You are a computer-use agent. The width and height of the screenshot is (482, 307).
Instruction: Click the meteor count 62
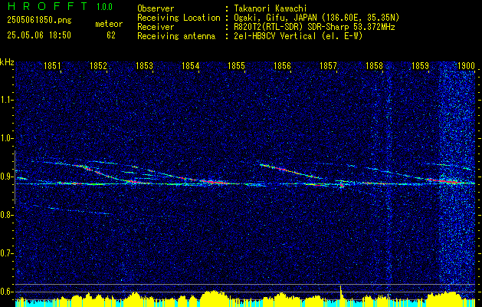[111, 35]
